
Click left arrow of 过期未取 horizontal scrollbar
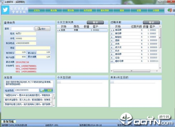coord(111,71)
